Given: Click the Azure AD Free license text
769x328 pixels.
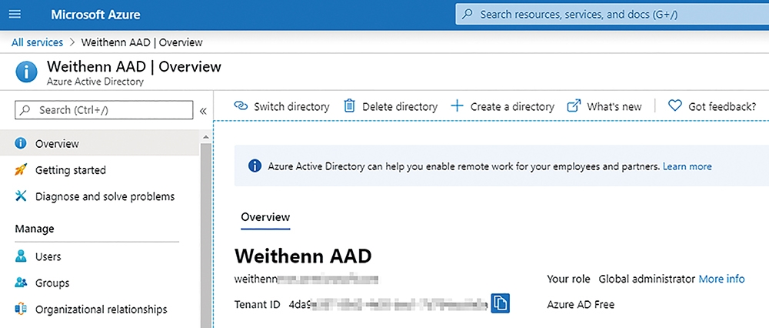Looking at the screenshot, I should pyautogui.click(x=581, y=304).
